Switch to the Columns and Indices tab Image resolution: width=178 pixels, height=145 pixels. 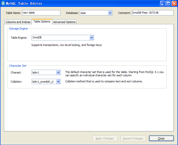tap(18, 22)
